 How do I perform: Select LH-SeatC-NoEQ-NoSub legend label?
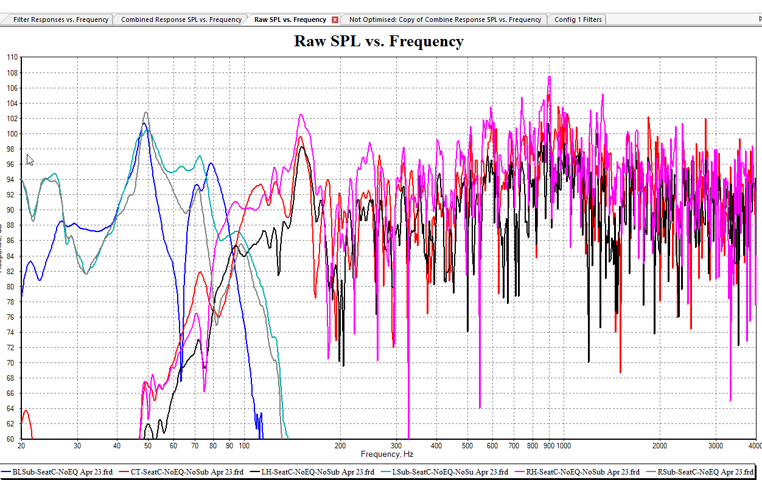pos(318,472)
